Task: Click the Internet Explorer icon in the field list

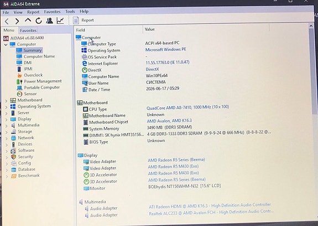Action: 85,64
